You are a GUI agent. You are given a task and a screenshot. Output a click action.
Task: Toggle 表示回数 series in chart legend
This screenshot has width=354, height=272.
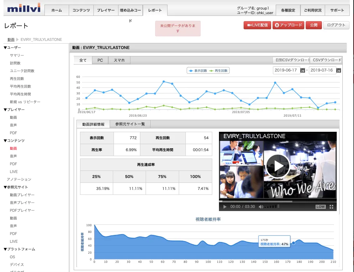(x=198, y=71)
